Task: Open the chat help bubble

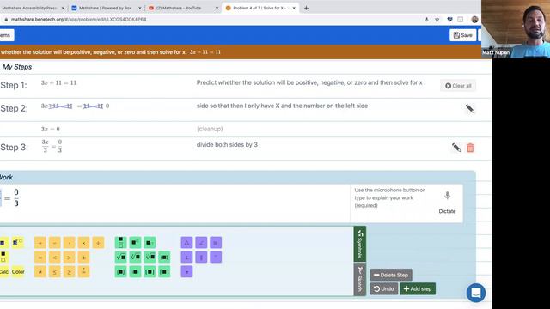Action: point(476,293)
